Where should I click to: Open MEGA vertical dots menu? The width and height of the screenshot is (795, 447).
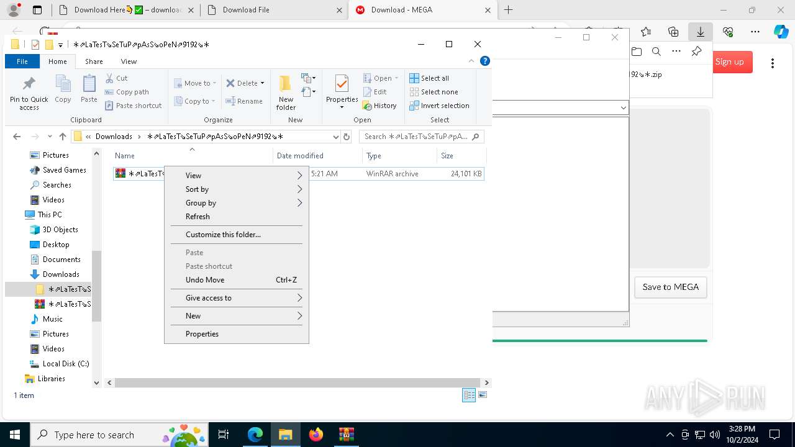[x=773, y=63]
